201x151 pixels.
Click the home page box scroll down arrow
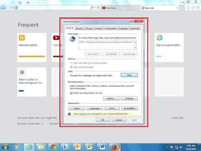[x=135, y=48]
